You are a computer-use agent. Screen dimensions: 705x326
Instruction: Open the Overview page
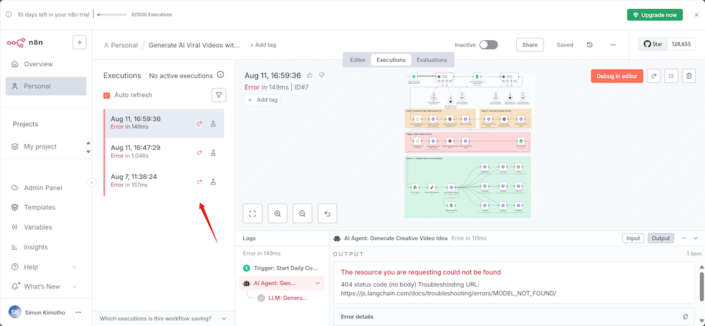tap(46, 64)
